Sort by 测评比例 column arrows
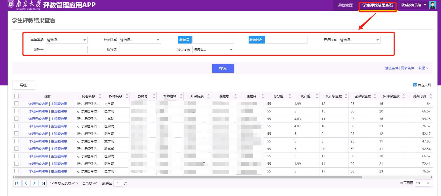Viewport: 441px width, 196px height. click(431, 96)
